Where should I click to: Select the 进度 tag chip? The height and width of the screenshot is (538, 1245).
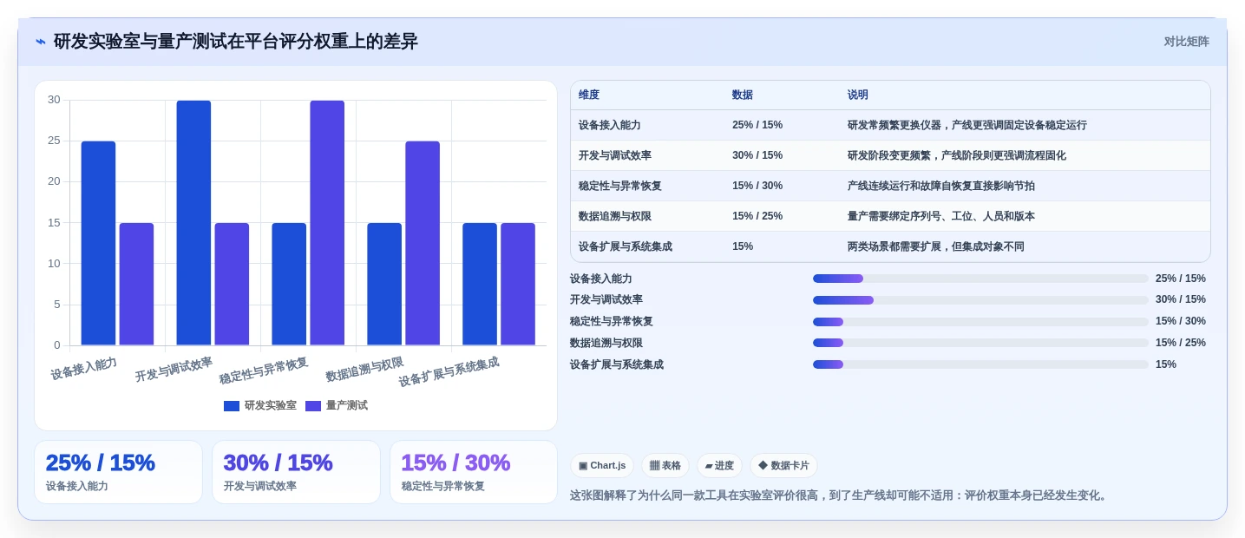click(719, 466)
